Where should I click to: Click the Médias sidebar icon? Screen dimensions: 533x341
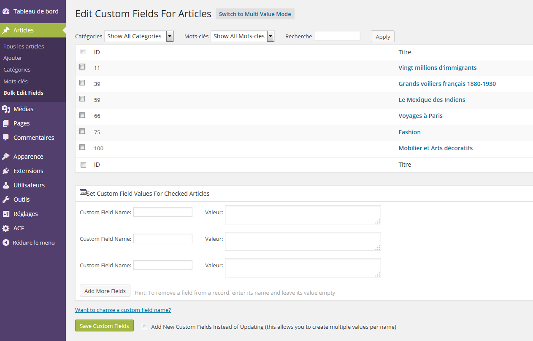(6, 109)
